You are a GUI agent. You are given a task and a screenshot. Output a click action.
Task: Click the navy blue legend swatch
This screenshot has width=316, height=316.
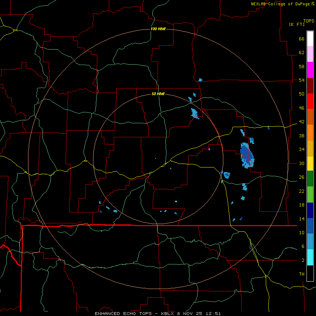pos(310,210)
